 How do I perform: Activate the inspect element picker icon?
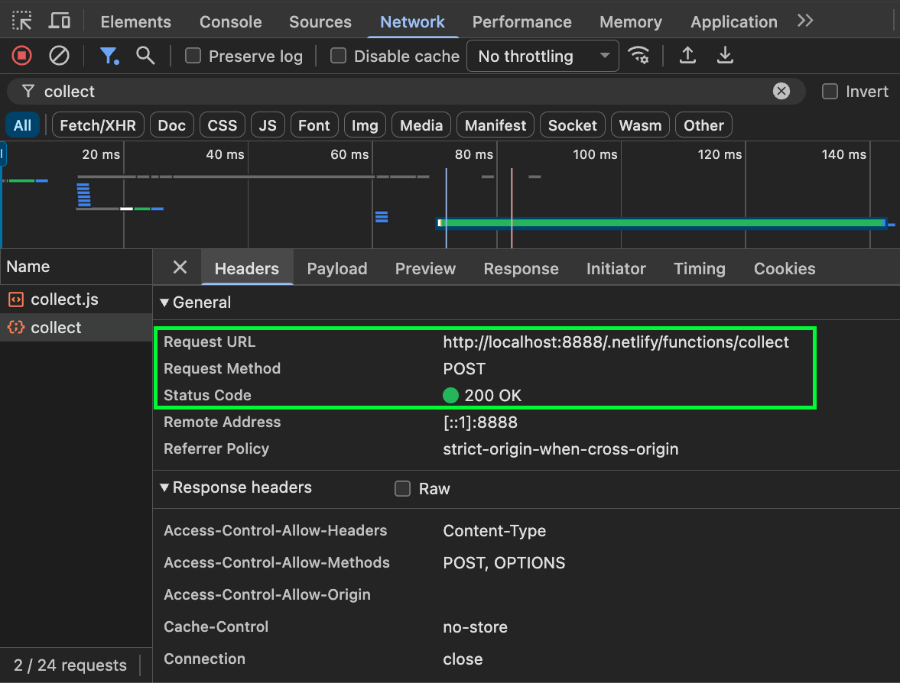point(22,21)
